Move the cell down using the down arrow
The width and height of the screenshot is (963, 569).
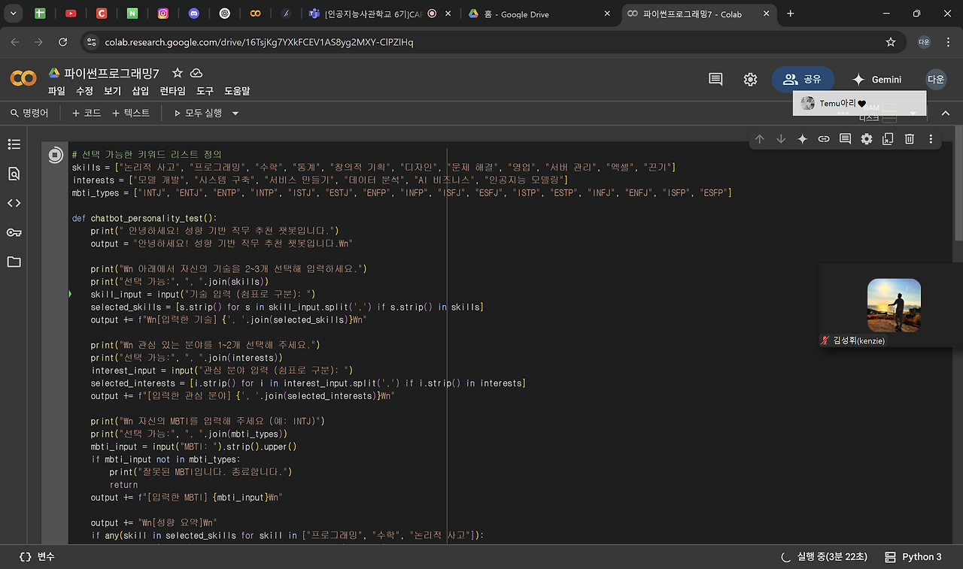pyautogui.click(x=781, y=139)
